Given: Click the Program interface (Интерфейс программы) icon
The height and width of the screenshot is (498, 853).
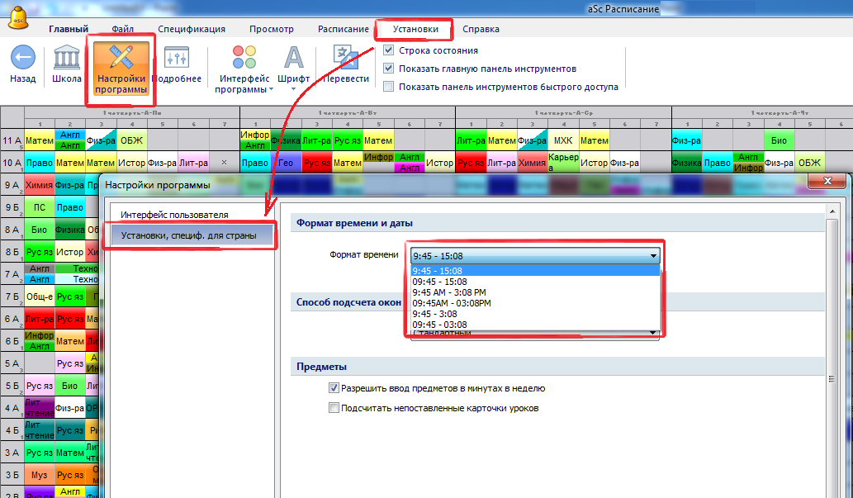Looking at the screenshot, I should pyautogui.click(x=244, y=58).
